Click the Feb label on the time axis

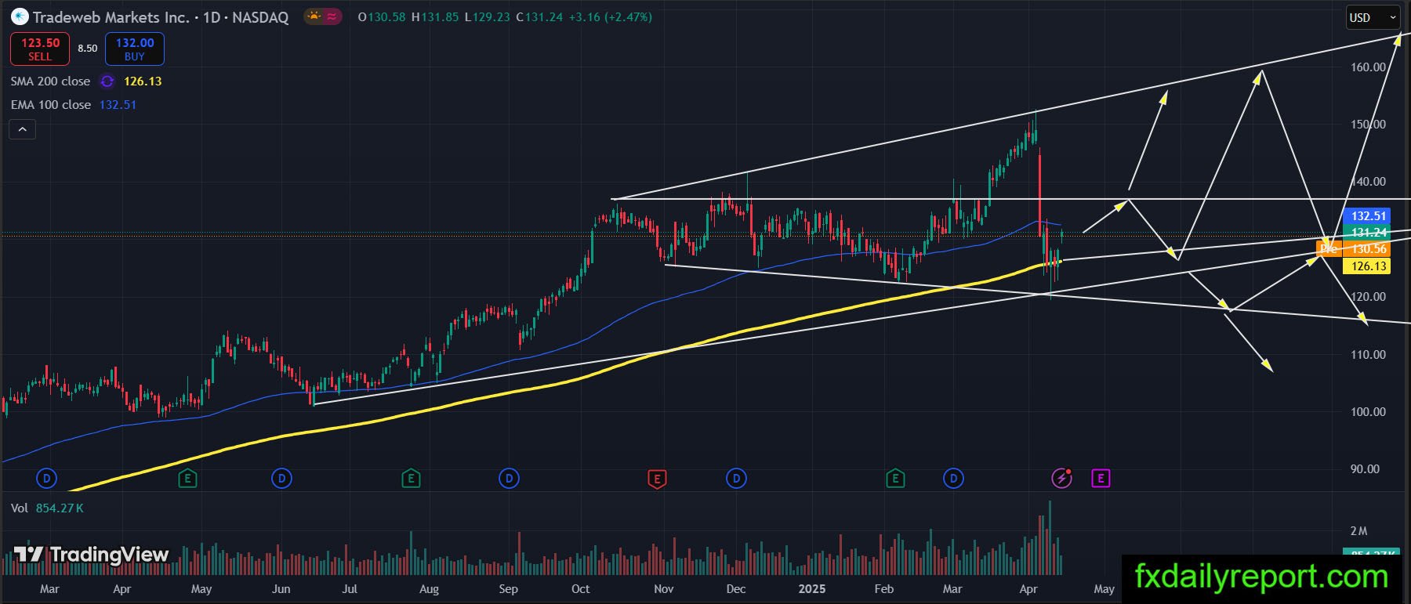(884, 589)
